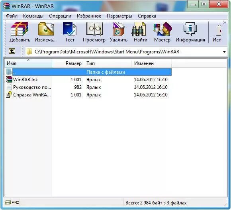Click the Добавить (Add) toolbar icon
Image resolution: width=231 pixels, height=210 pixels.
tap(20, 32)
